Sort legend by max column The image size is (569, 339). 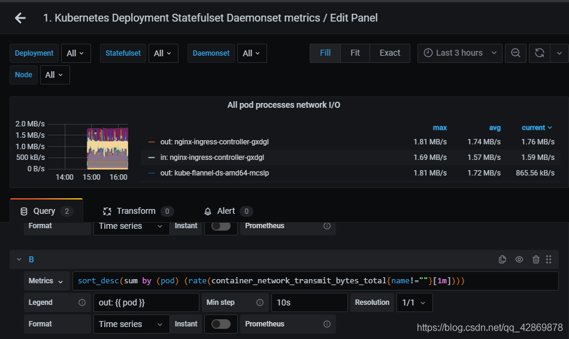[x=440, y=128]
